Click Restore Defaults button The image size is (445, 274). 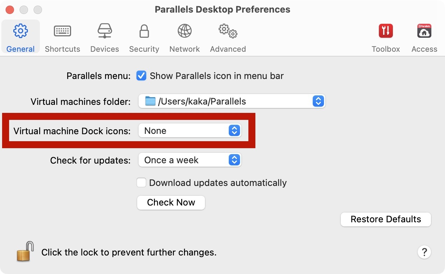[x=386, y=219]
